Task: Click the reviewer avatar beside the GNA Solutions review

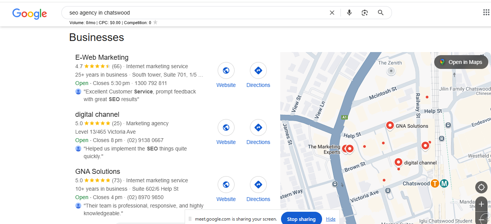Action: [78, 206]
